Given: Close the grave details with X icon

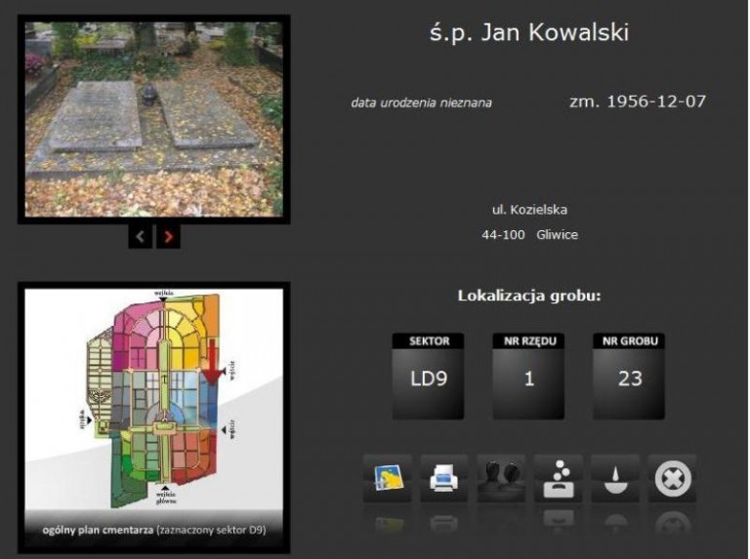Looking at the screenshot, I should tap(672, 478).
